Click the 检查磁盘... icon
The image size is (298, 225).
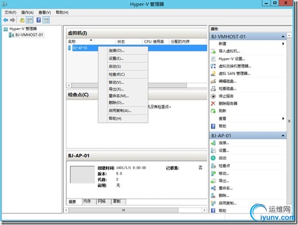pyautogui.click(x=213, y=88)
